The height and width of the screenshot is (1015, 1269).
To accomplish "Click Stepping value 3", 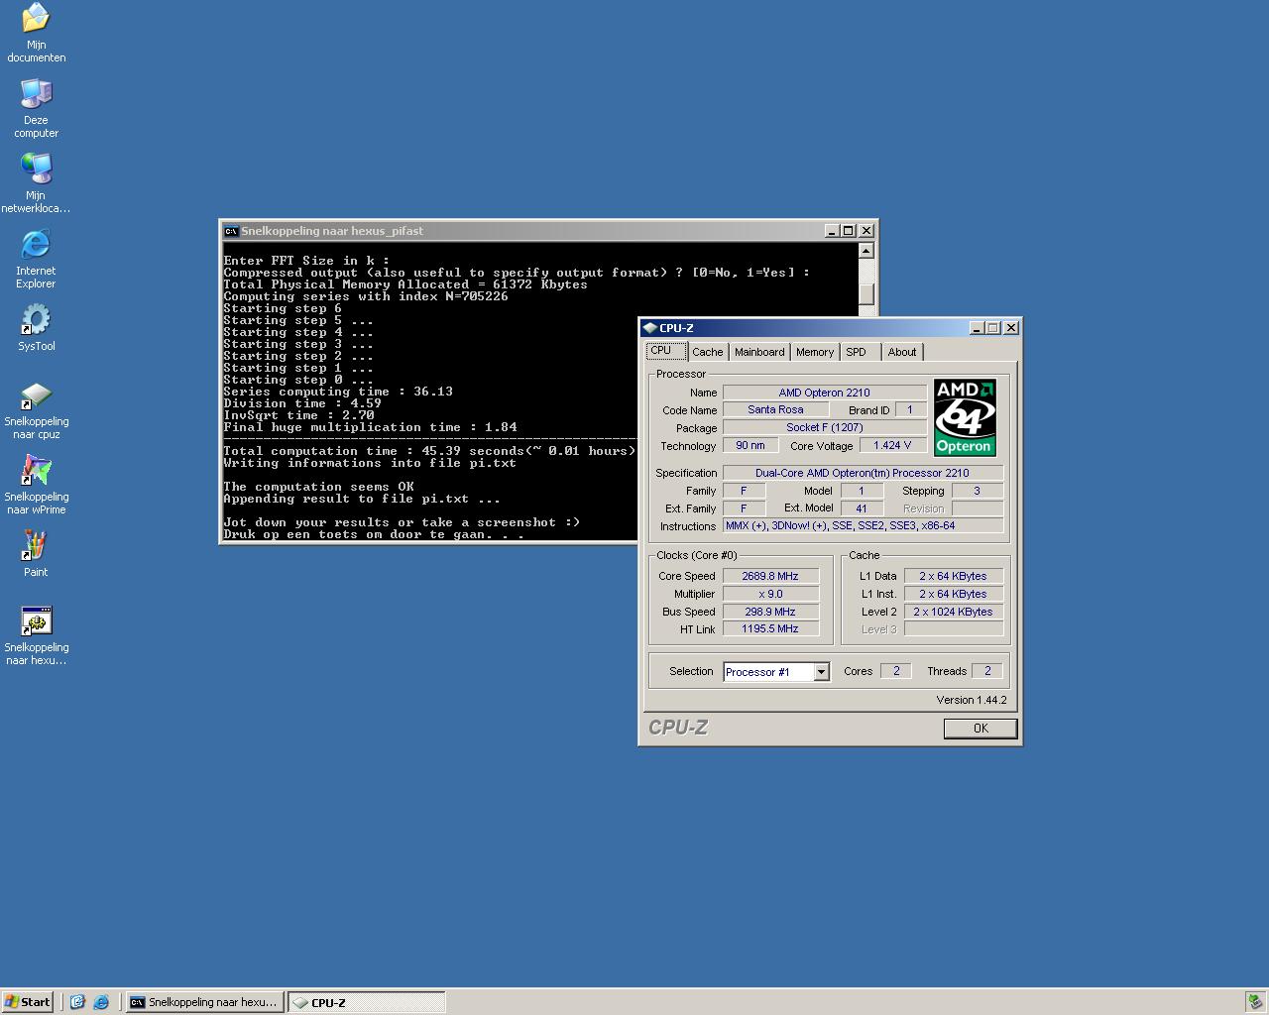I will (x=977, y=491).
